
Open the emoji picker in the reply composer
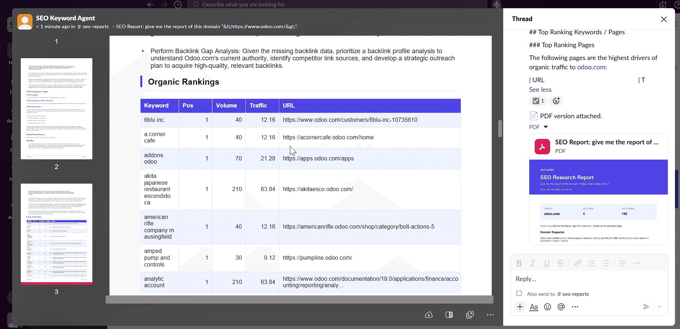tap(548, 307)
